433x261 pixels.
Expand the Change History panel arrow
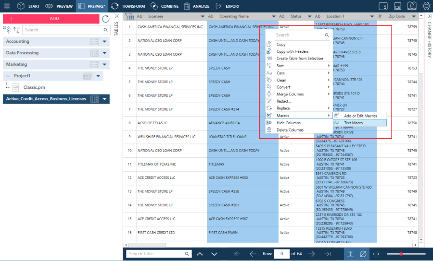430,16
